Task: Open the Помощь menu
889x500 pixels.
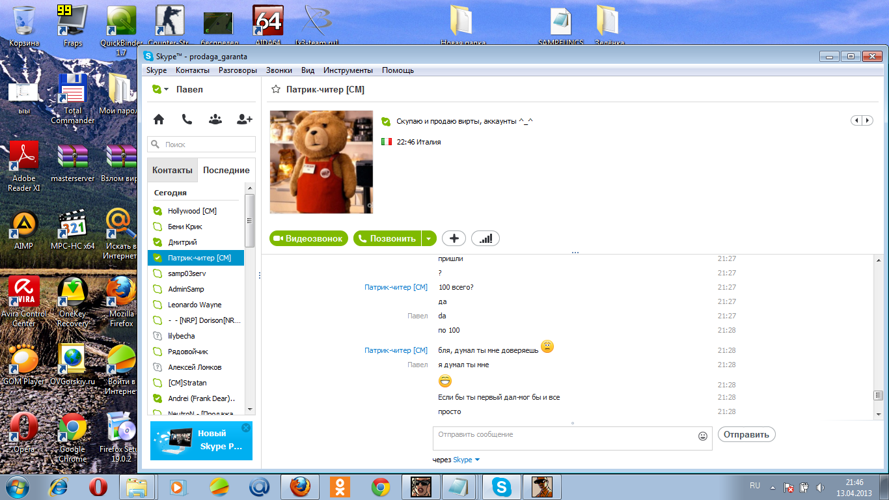Action: (x=398, y=70)
